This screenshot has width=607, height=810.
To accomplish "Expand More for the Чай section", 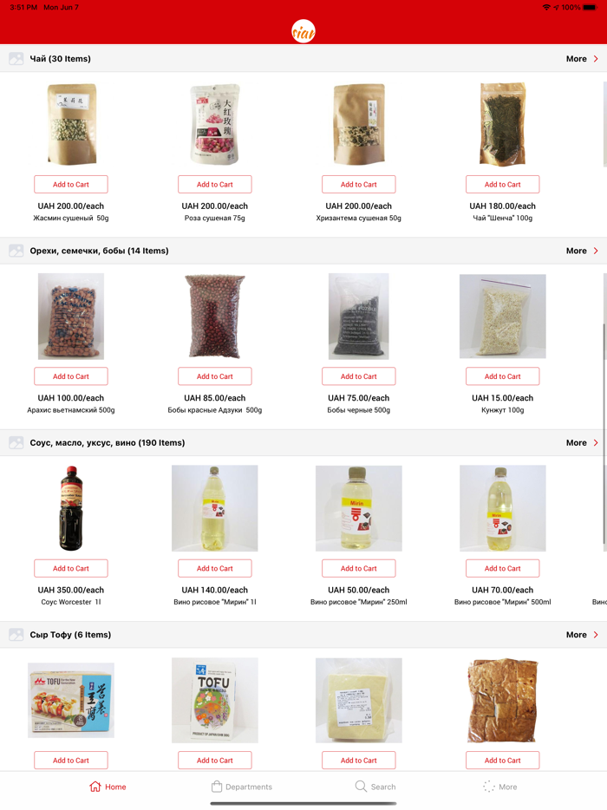I will click(x=582, y=59).
